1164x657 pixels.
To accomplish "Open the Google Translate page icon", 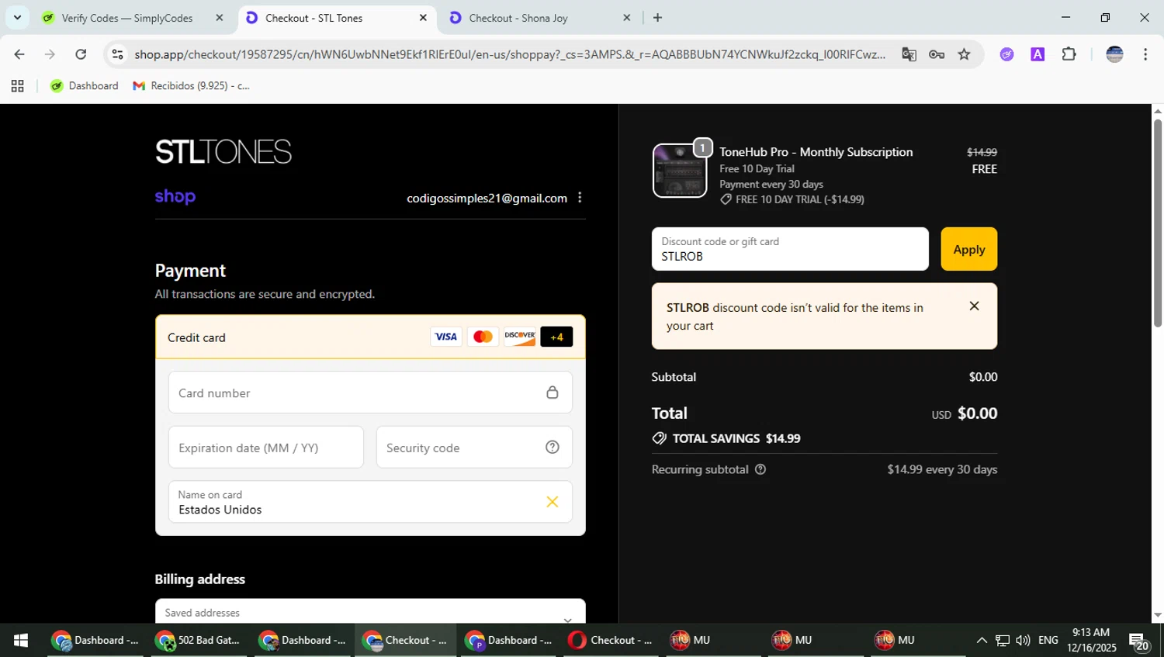I will click(x=909, y=54).
